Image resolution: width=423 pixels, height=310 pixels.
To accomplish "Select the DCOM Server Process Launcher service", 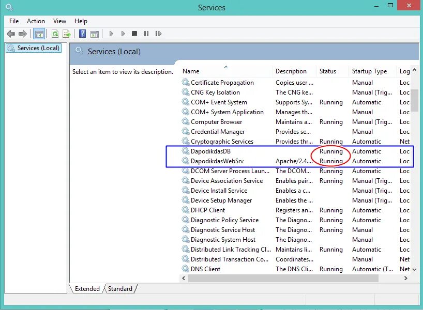I will 295,171.
